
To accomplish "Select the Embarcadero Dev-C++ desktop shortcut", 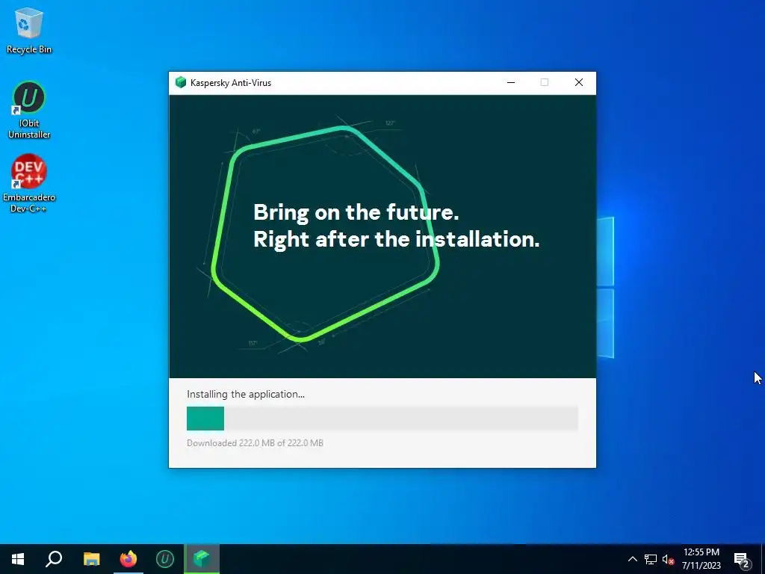I will [29, 184].
